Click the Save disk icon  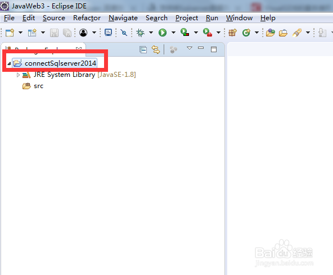click(54, 33)
